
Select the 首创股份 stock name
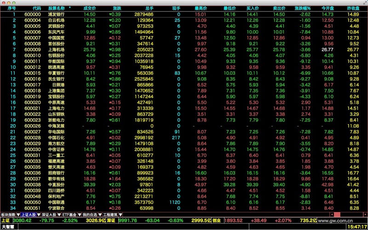point(56,44)
